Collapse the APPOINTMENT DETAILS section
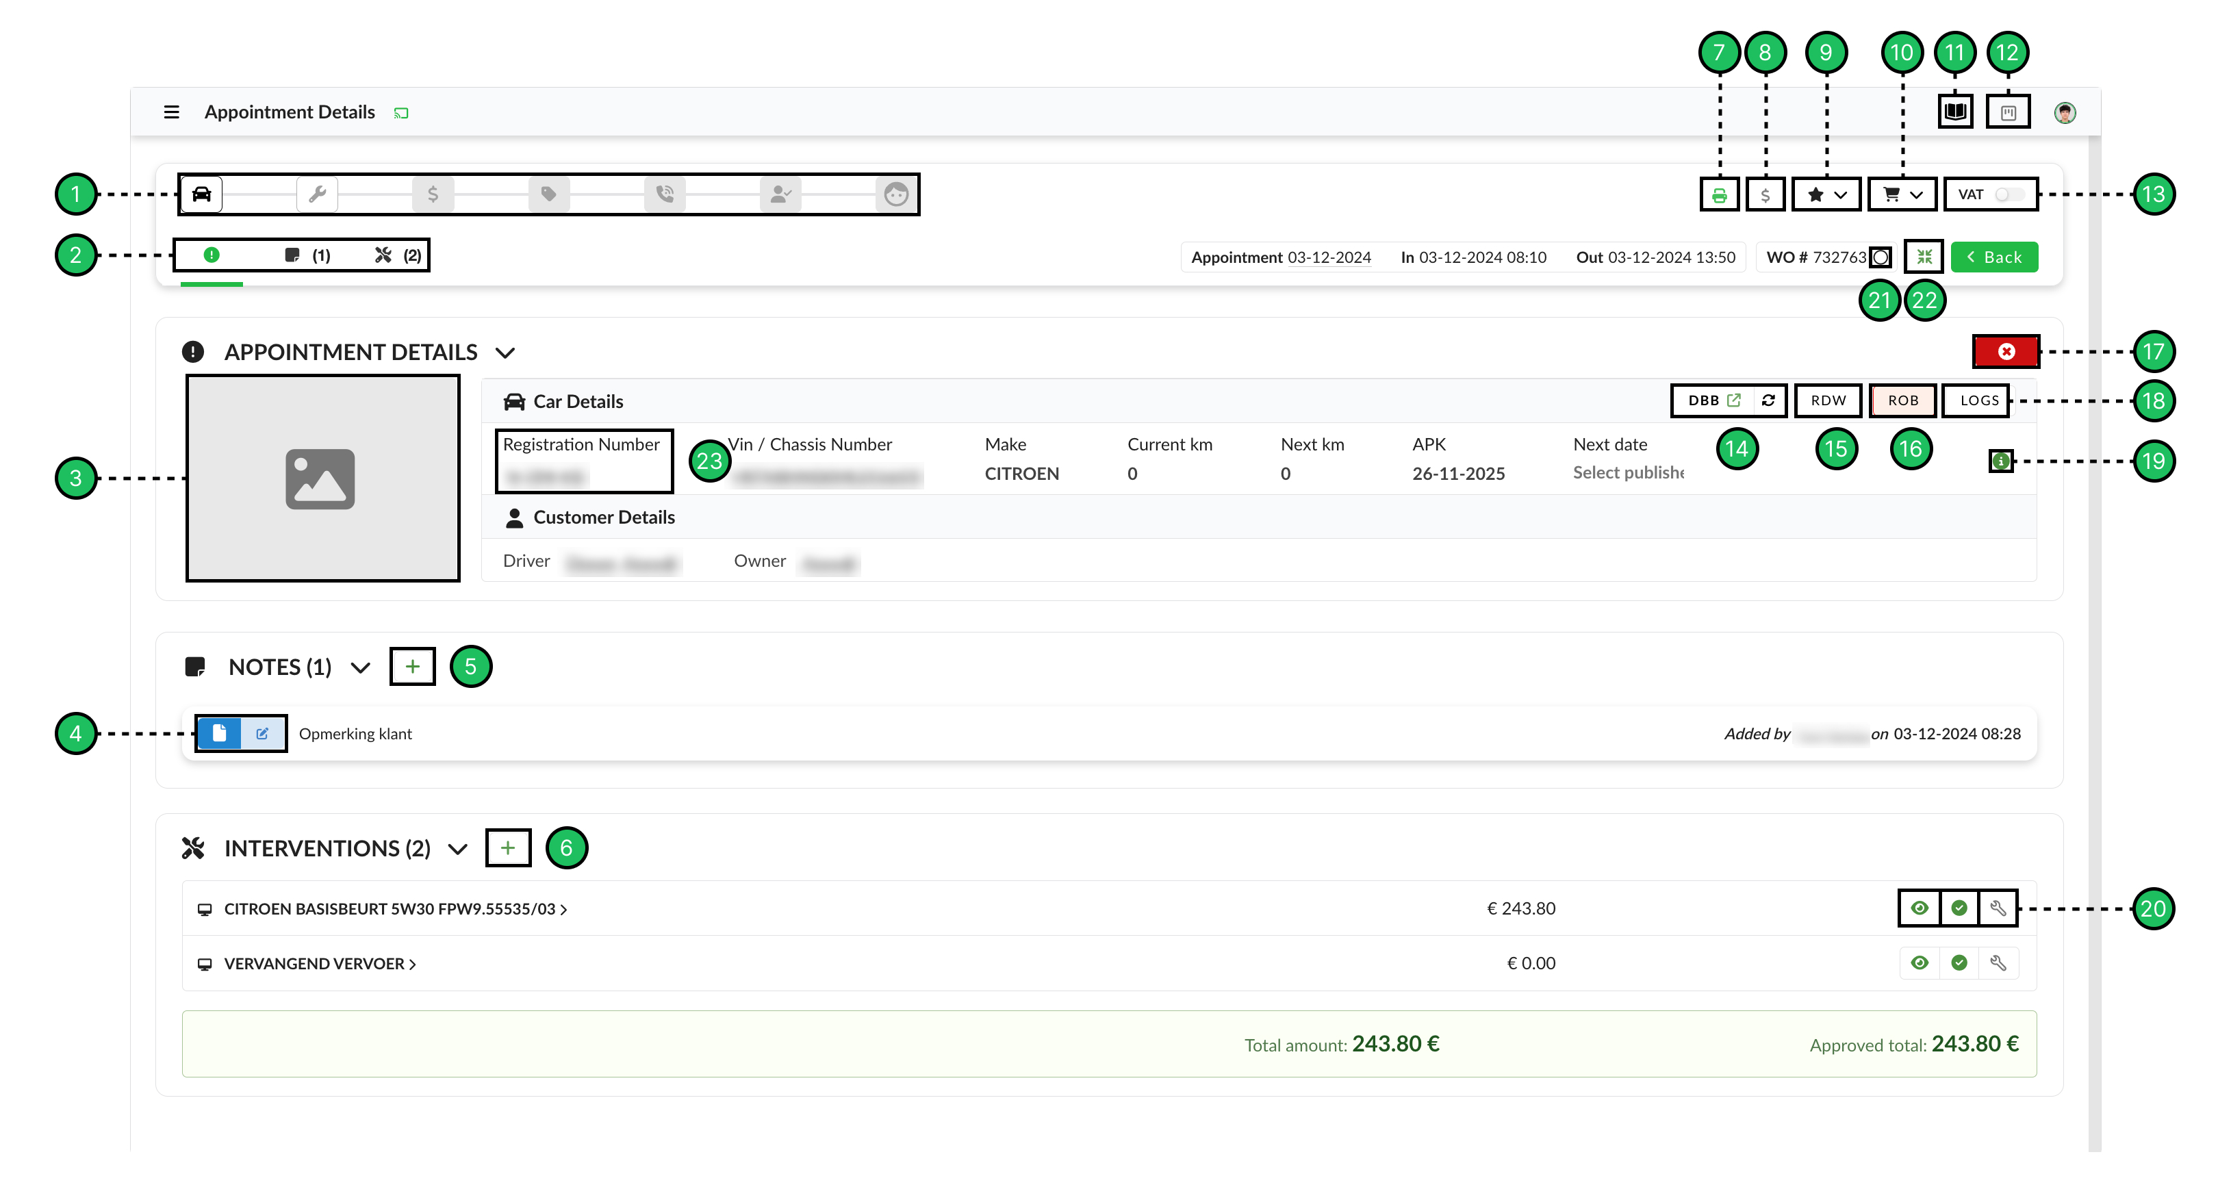This screenshot has height=1200, width=2231. (x=505, y=353)
